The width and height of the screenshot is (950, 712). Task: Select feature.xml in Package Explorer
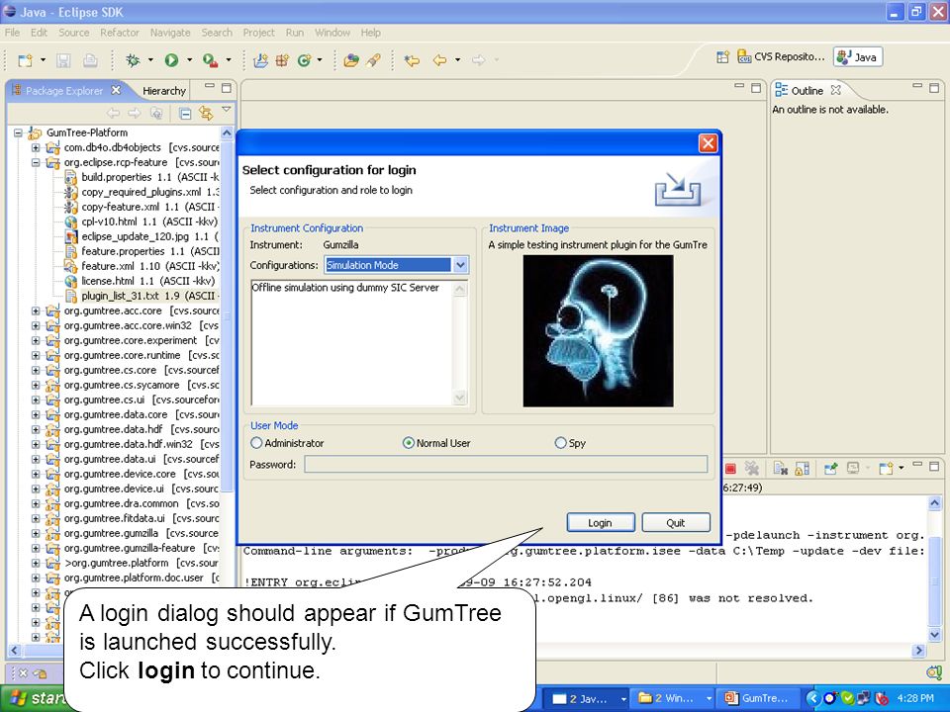point(142,266)
